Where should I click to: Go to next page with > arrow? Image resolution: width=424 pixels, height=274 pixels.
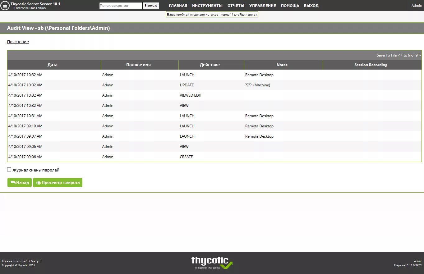420,55
